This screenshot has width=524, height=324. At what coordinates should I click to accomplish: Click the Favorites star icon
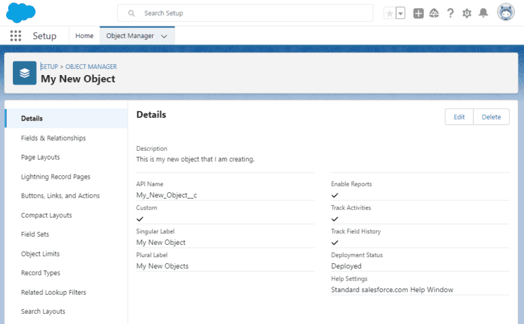coord(390,13)
